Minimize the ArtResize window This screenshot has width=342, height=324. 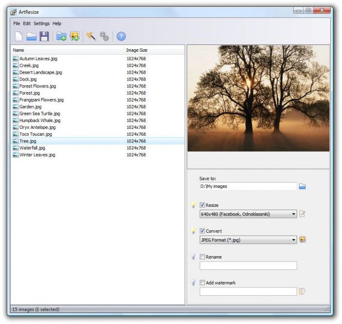298,11
